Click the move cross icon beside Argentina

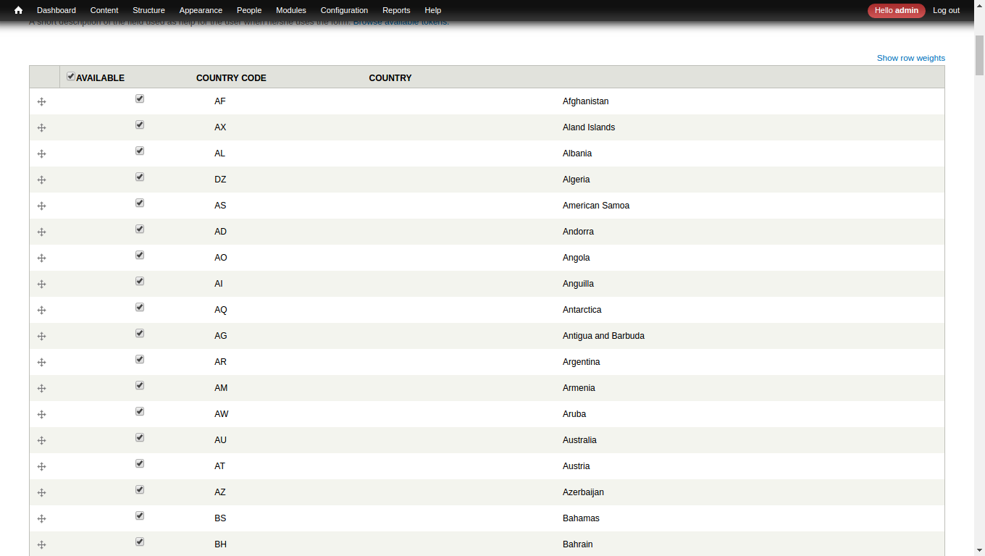click(x=41, y=362)
